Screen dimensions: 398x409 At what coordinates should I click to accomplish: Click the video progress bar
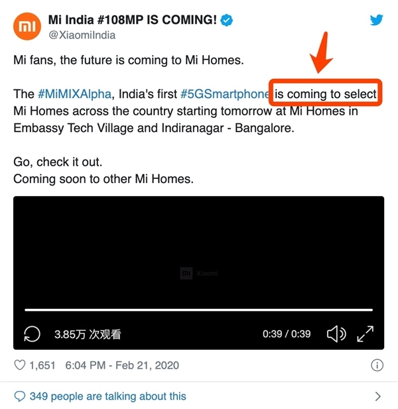point(198,310)
